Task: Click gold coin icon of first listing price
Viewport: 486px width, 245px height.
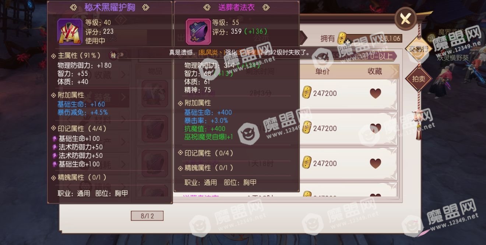Action: (x=307, y=93)
